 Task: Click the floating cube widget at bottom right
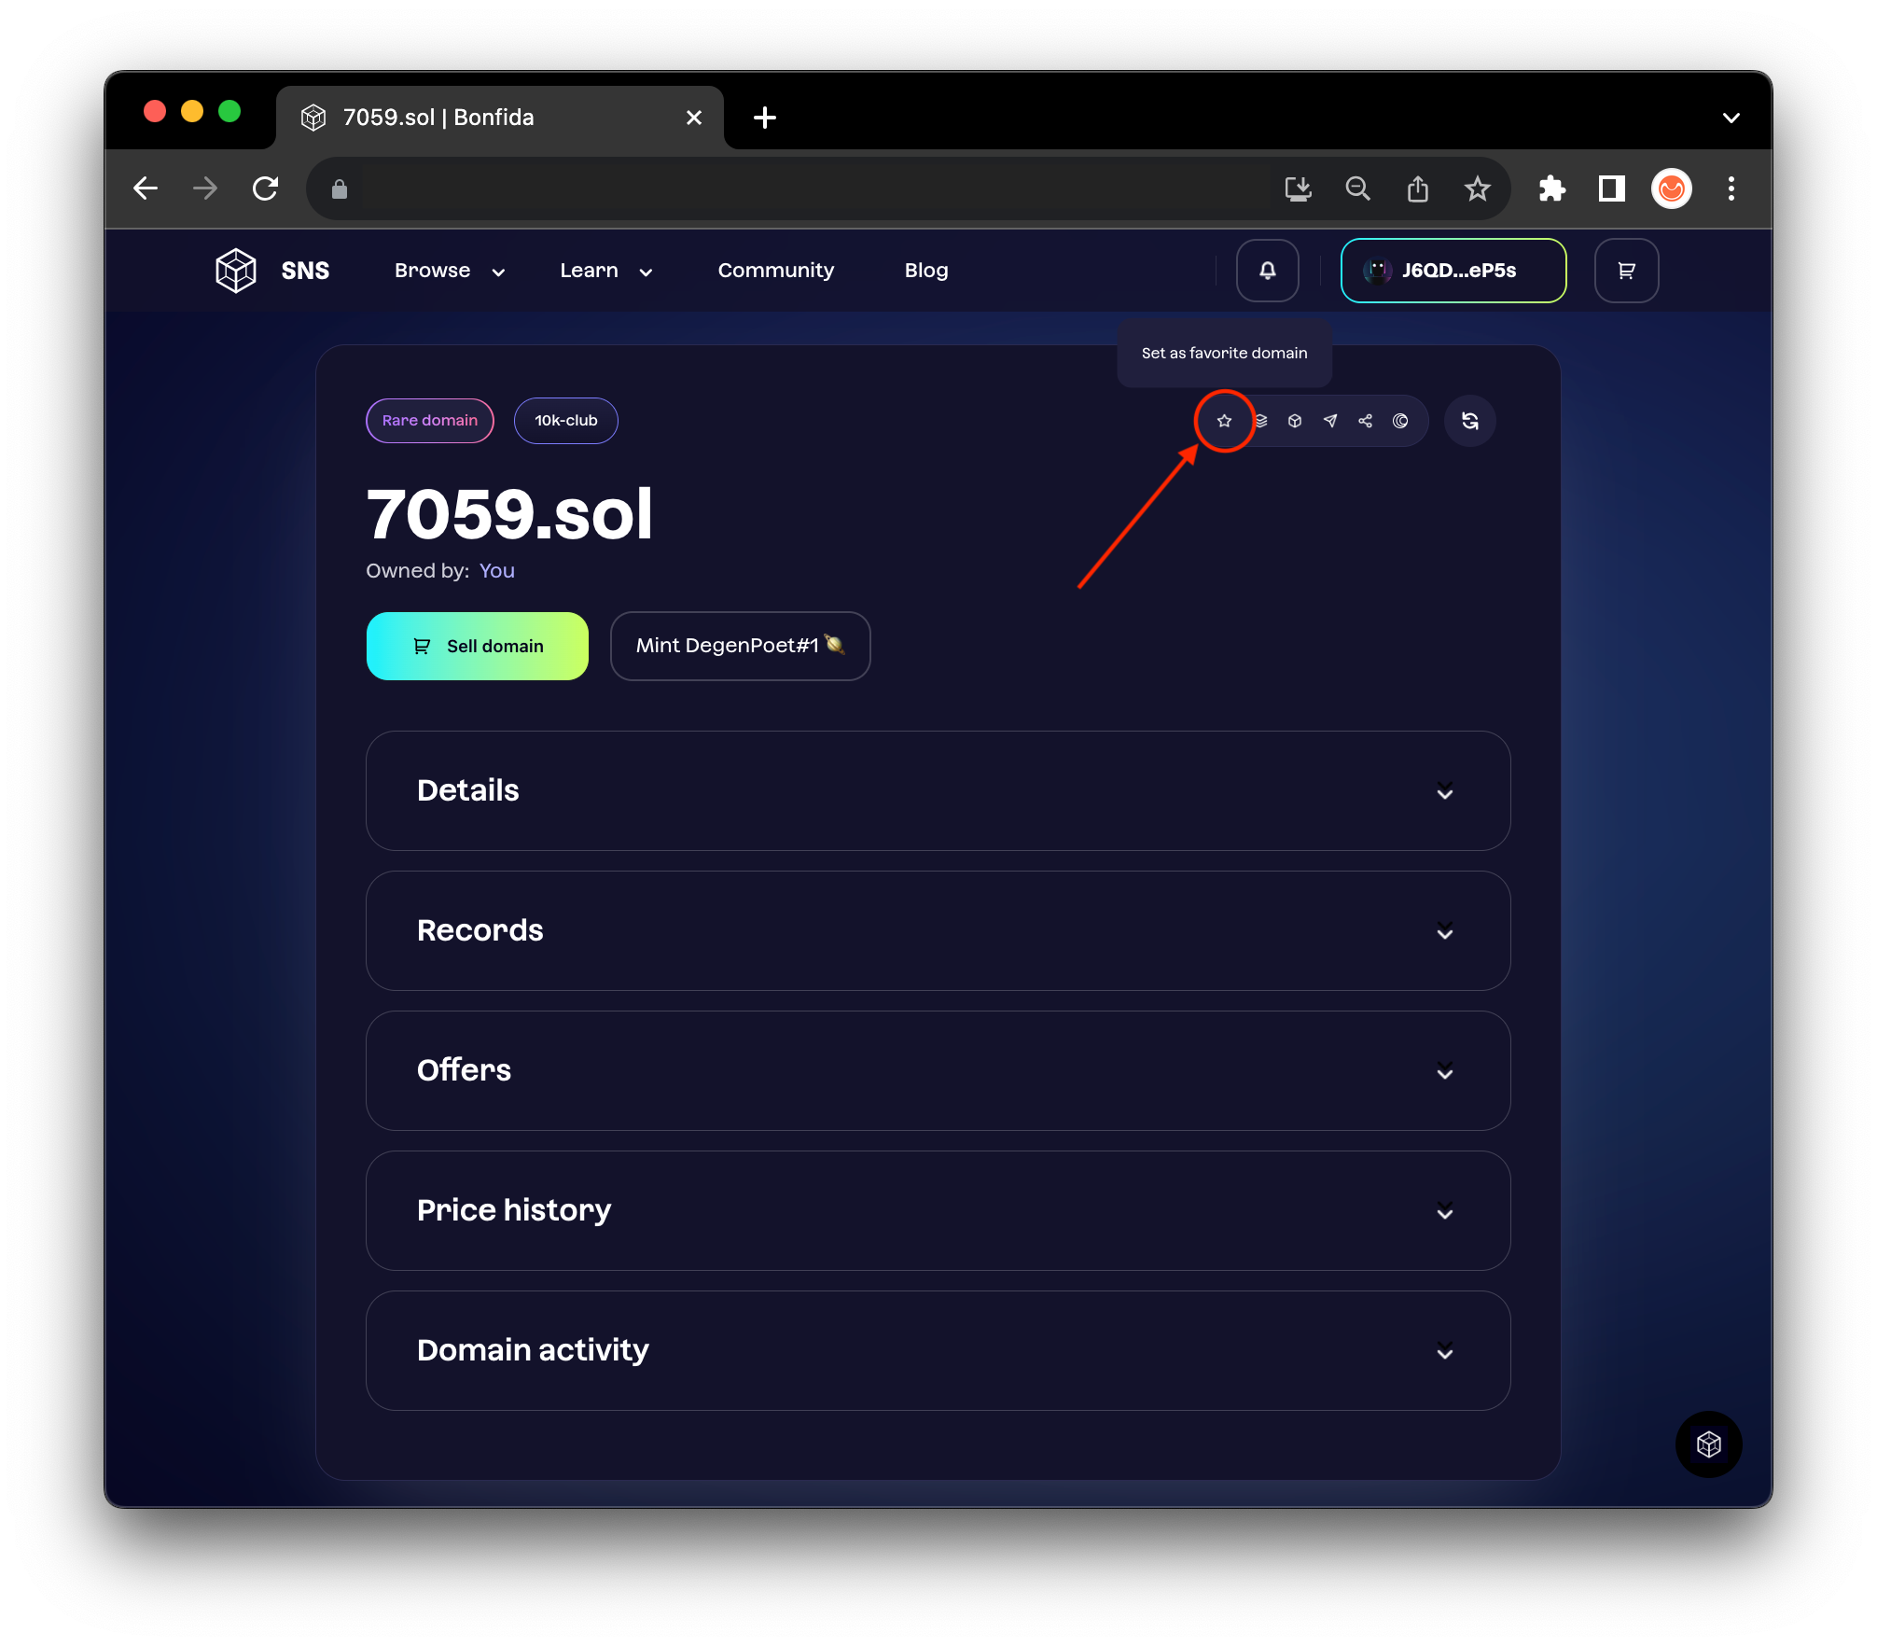point(1708,1444)
